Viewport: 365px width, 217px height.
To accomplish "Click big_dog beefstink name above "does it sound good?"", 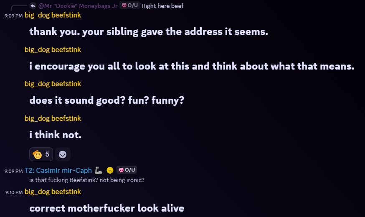I will (x=53, y=84).
